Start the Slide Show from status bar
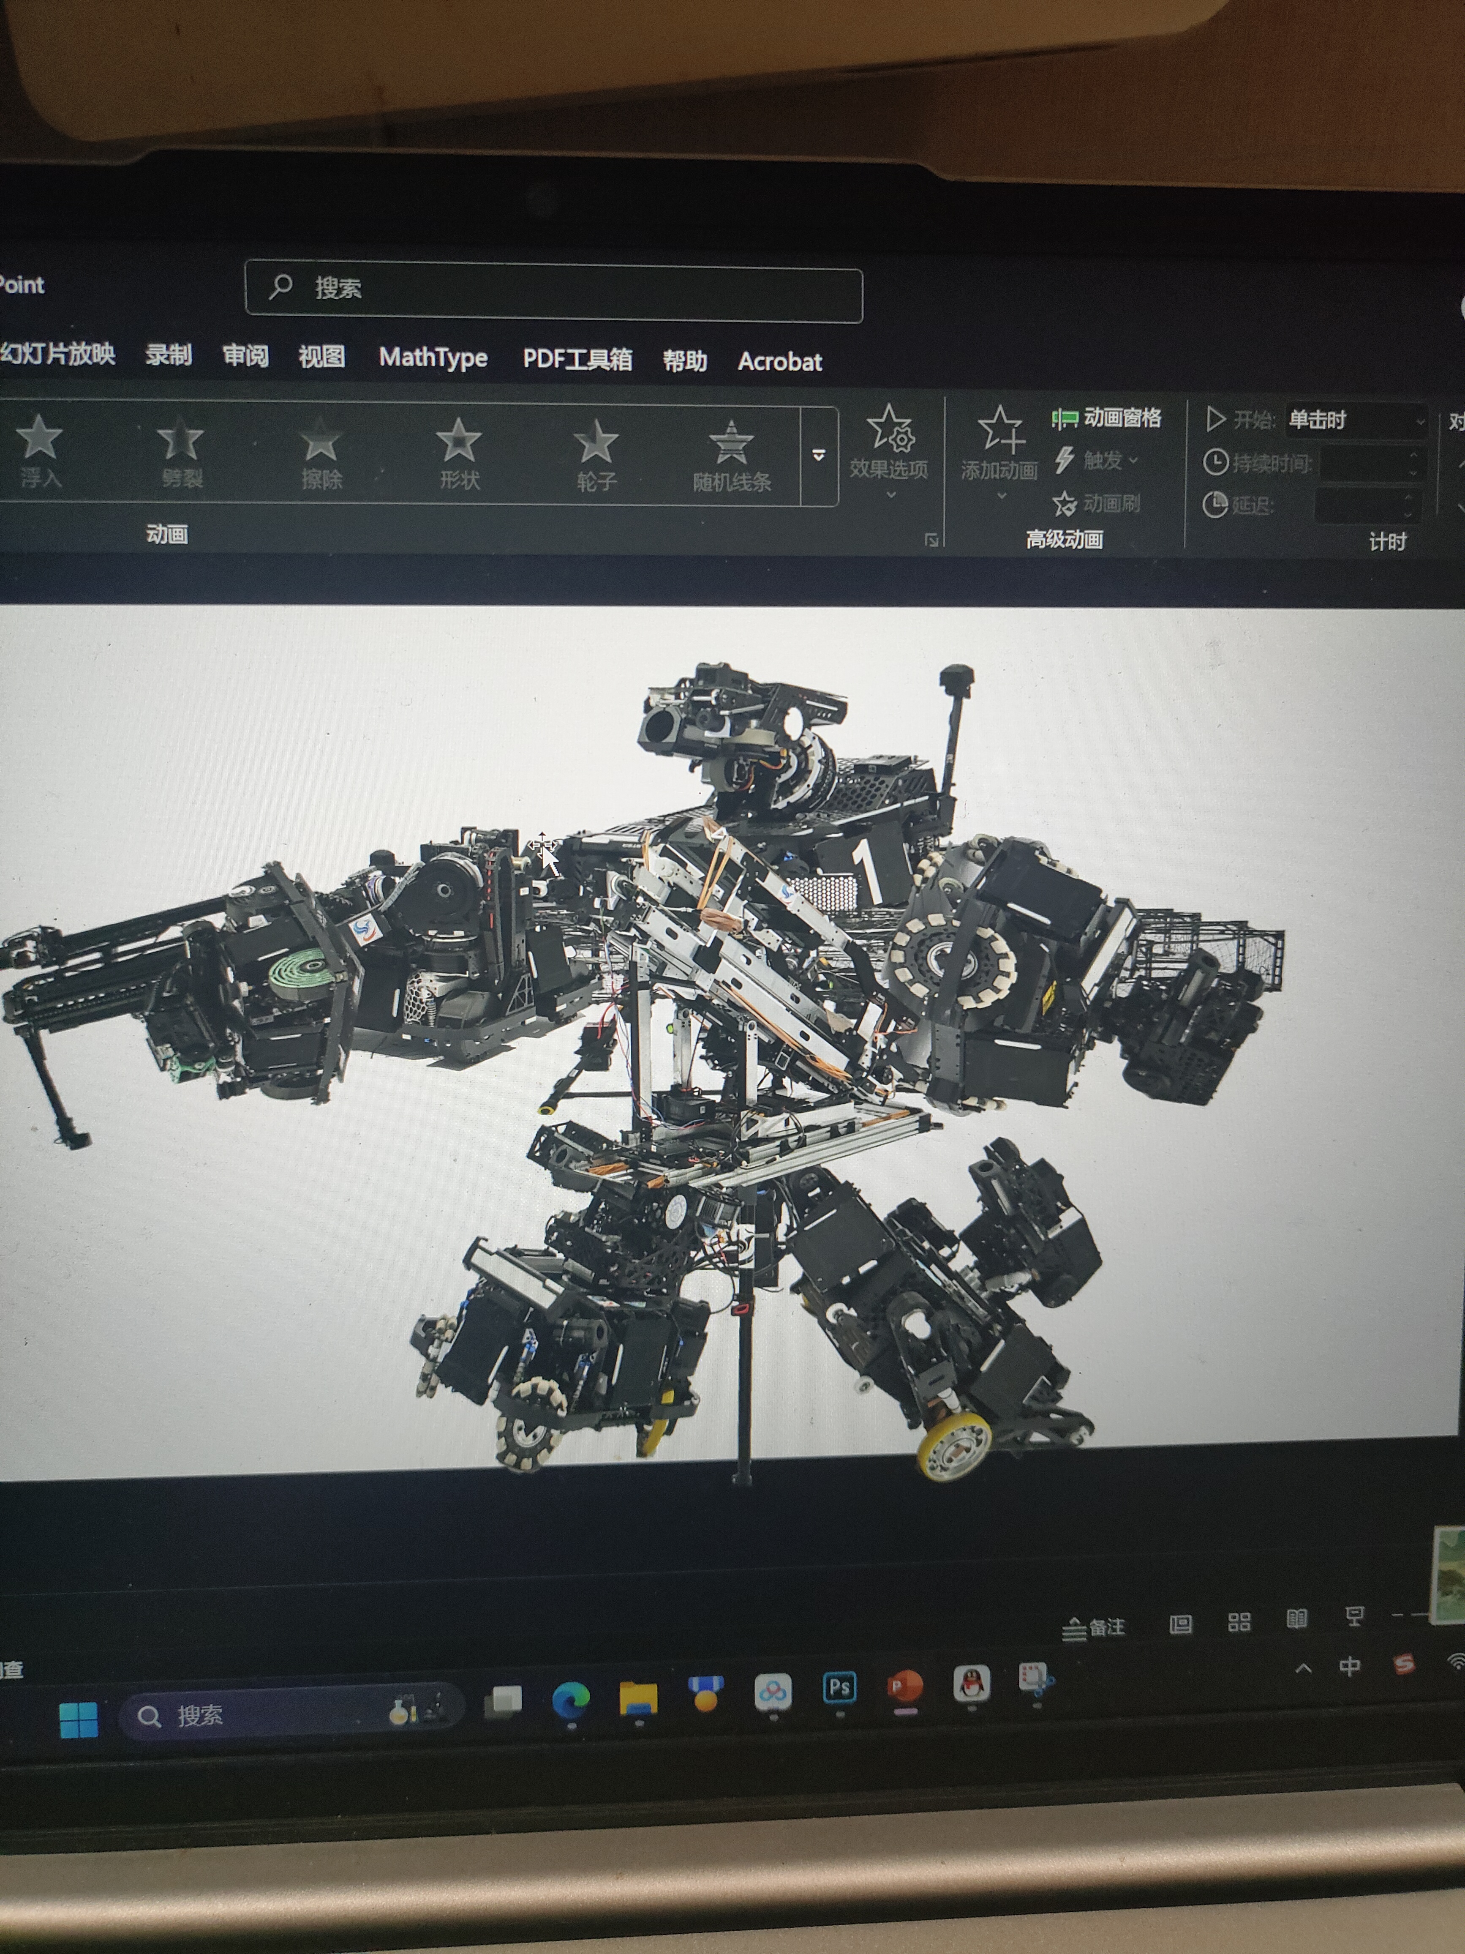Image resolution: width=1465 pixels, height=1954 pixels. pyautogui.click(x=1354, y=1616)
